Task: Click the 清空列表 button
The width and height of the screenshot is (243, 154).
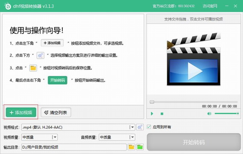Action: coord(56,112)
